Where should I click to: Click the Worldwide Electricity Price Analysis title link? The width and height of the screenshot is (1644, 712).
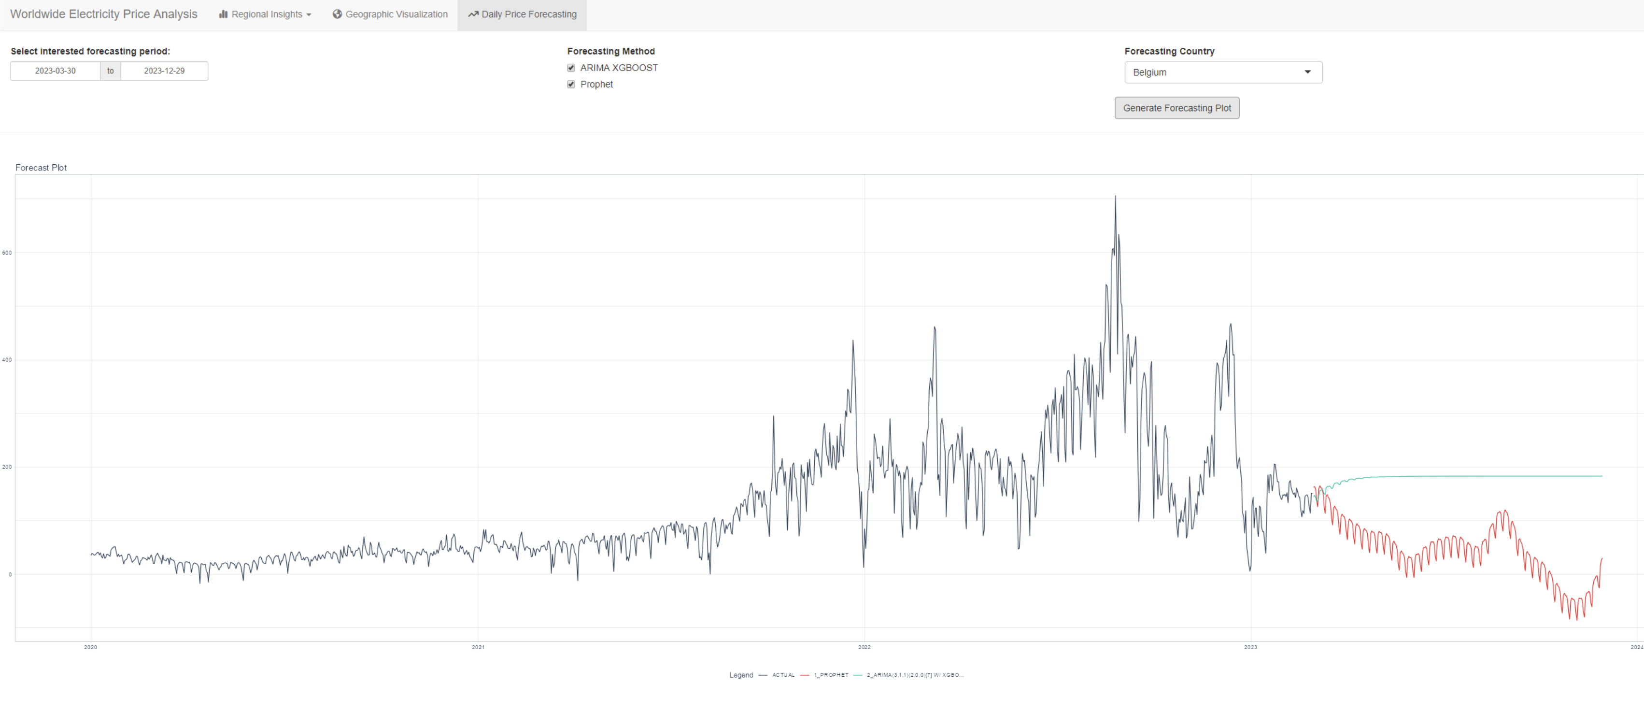pyautogui.click(x=104, y=14)
